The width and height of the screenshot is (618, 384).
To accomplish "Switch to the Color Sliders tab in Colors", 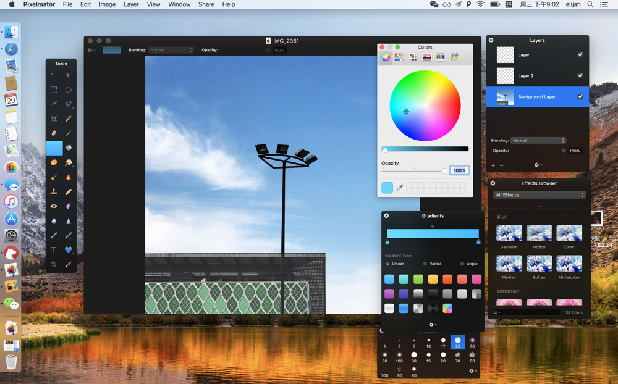I will (398, 56).
